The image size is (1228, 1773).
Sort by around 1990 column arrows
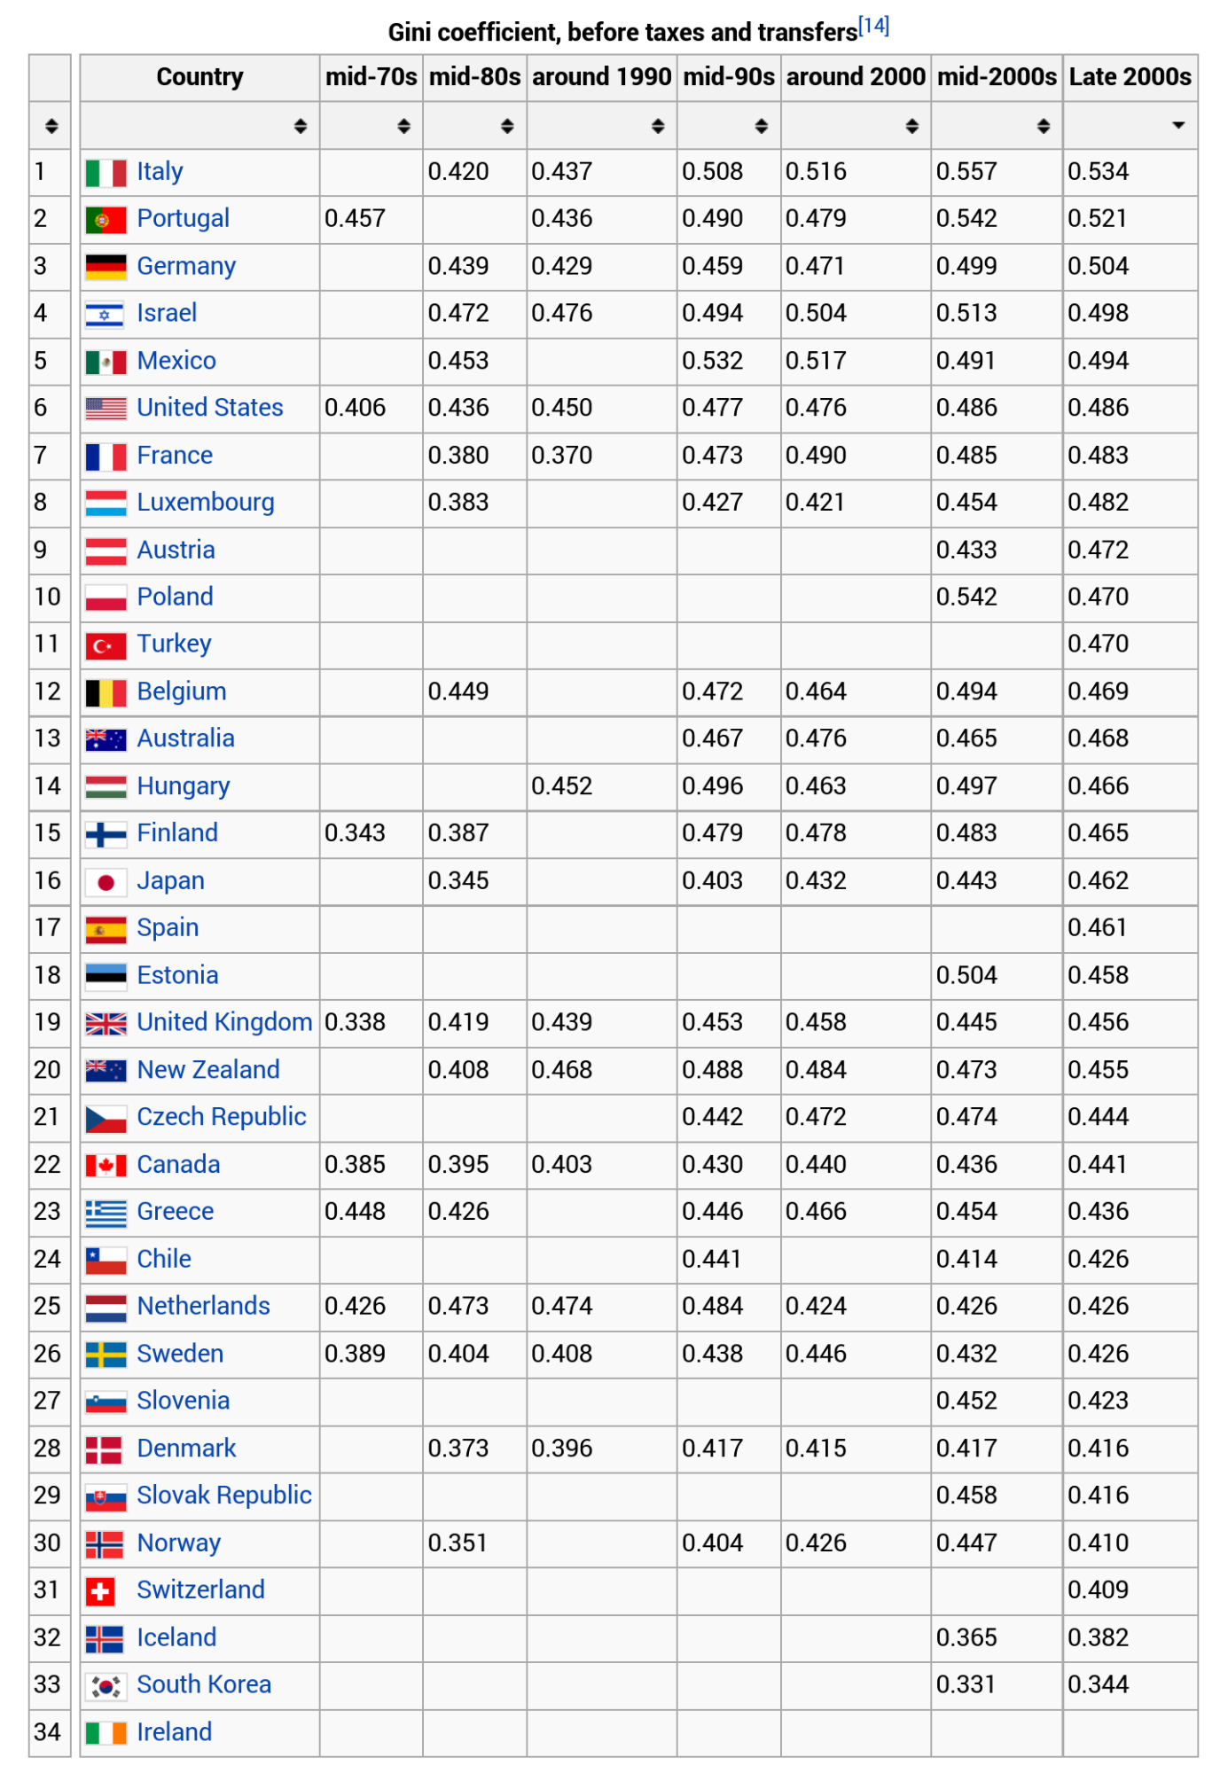click(657, 126)
